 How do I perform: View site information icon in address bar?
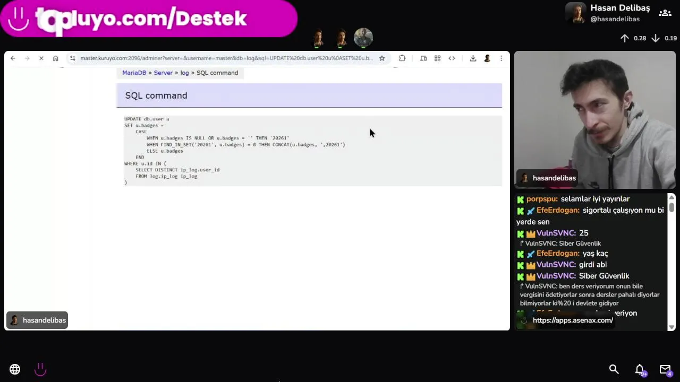pos(73,58)
